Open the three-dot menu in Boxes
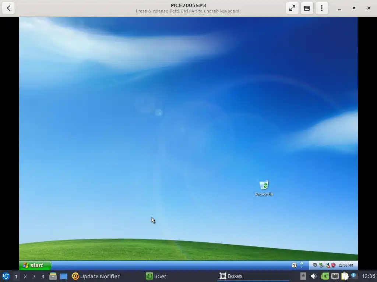This screenshot has width=377, height=282. pos(322,8)
